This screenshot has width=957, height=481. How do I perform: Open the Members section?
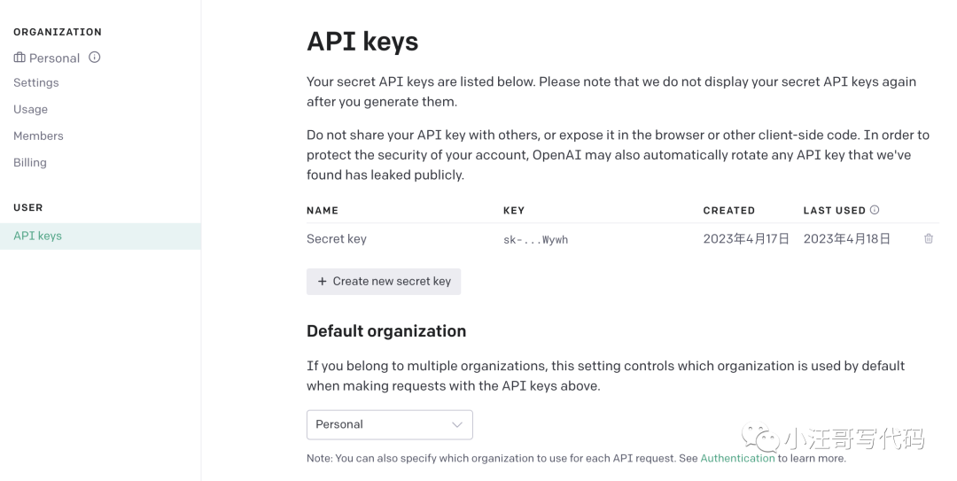pos(38,136)
